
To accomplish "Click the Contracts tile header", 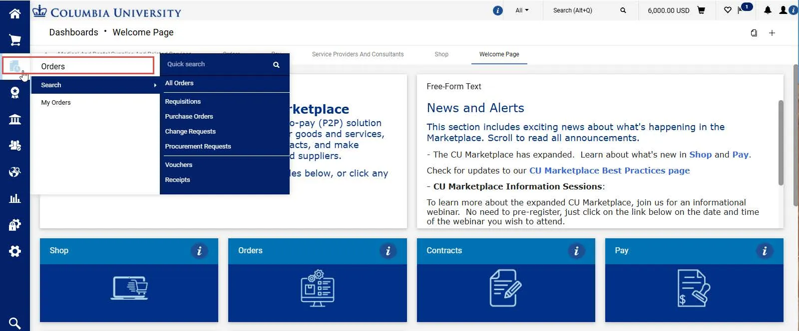I will [x=506, y=251].
